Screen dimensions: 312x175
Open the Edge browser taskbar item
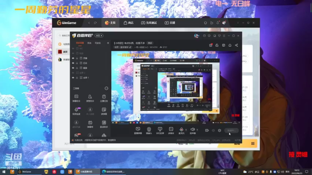coord(113,171)
